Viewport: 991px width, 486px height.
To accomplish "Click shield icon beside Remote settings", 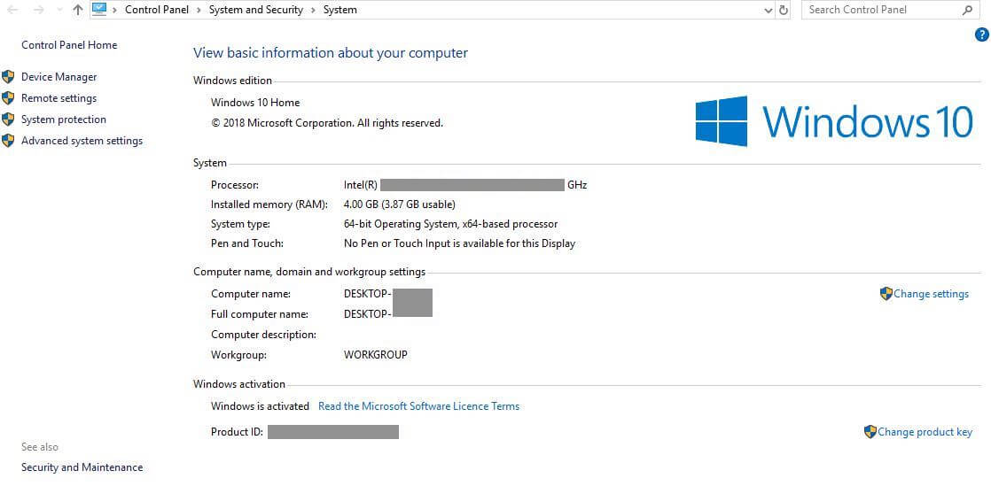I will [8, 98].
